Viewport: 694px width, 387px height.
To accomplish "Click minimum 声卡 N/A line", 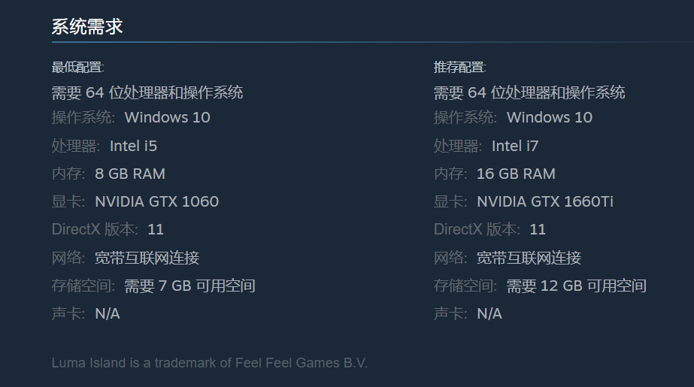I will click(x=86, y=314).
